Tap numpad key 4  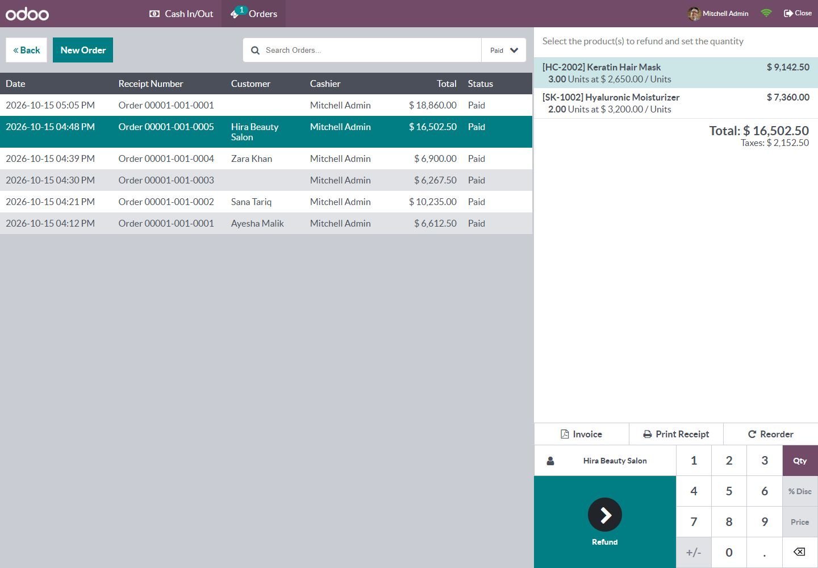pyautogui.click(x=694, y=491)
